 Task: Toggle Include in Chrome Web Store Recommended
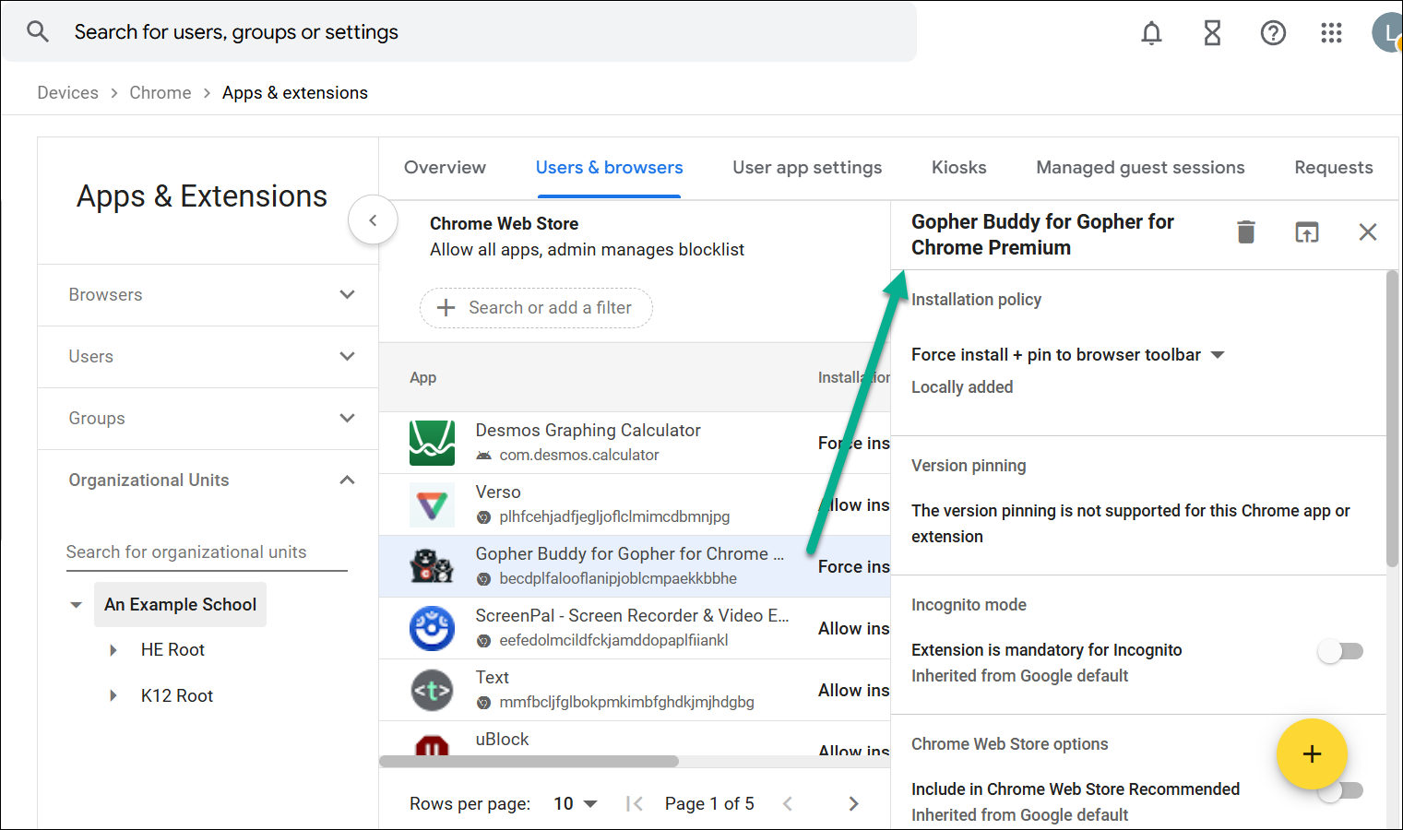1340,791
